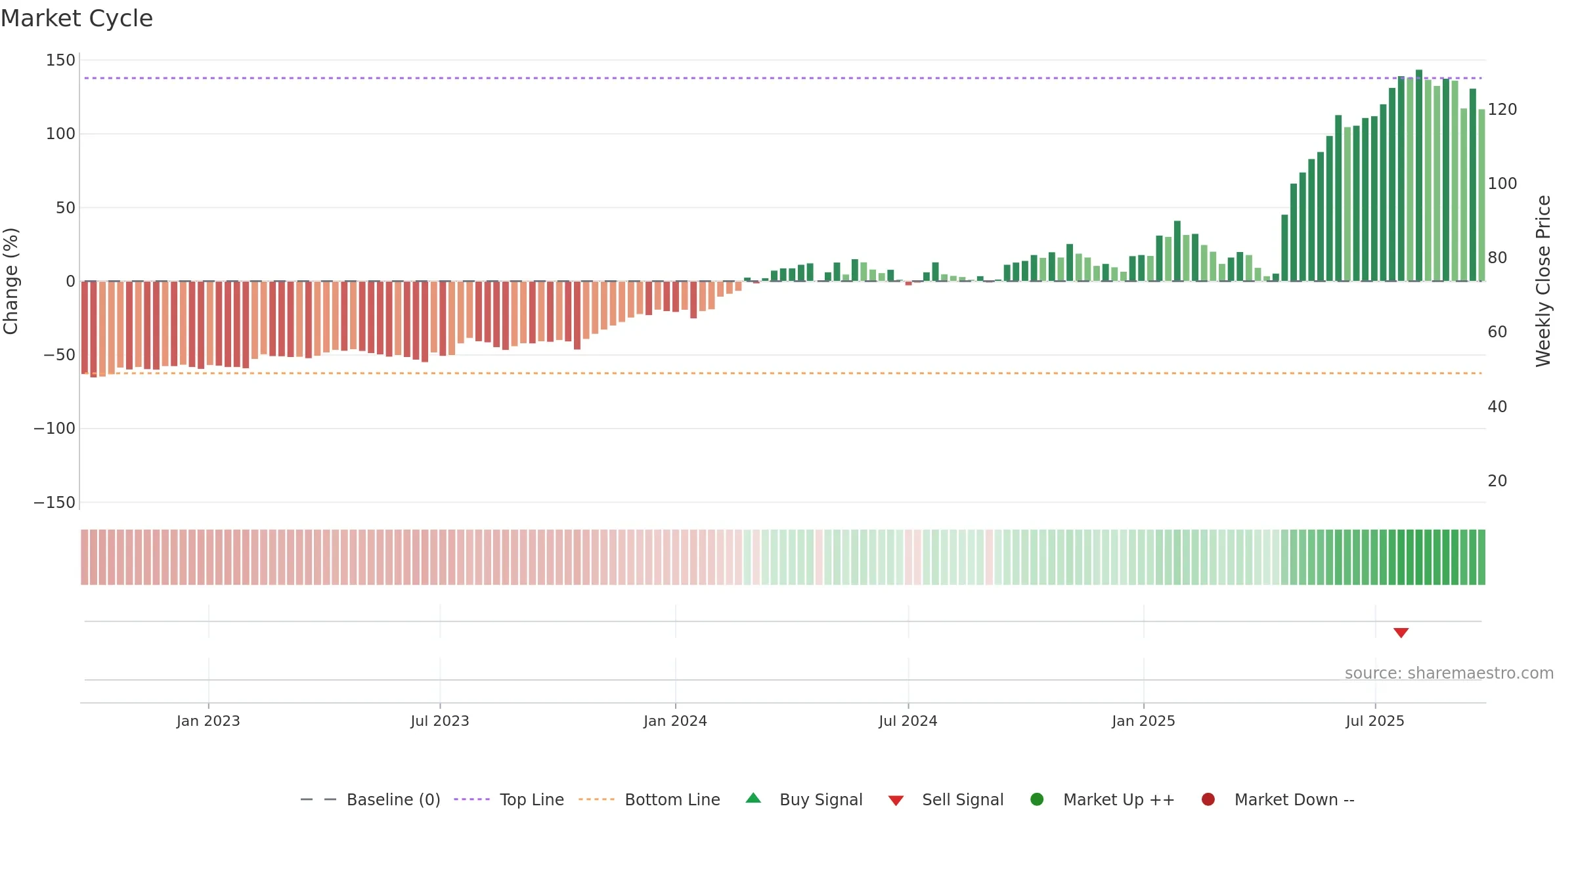Viewport: 1576px width, 886px height.
Task: Toggle the Sell Signal legend entry
Action: [946, 799]
